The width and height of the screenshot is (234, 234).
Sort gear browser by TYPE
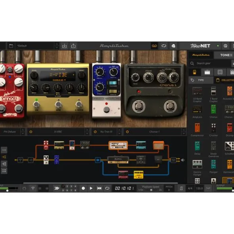coord(201,80)
